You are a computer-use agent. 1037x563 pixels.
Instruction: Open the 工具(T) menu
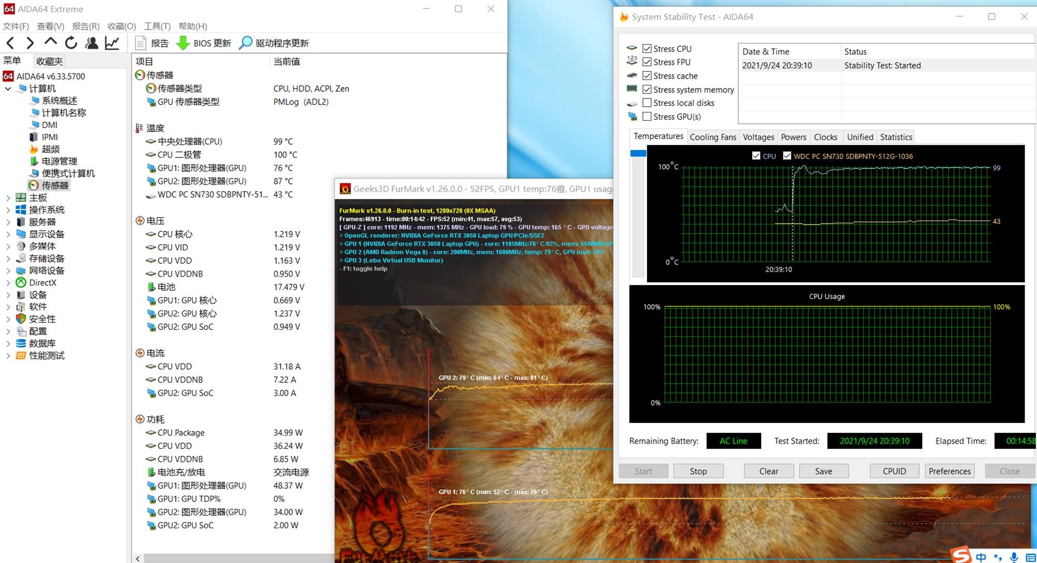pyautogui.click(x=157, y=26)
